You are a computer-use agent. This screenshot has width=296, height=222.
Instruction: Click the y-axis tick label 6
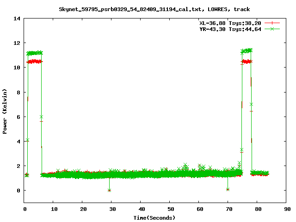point(18,117)
